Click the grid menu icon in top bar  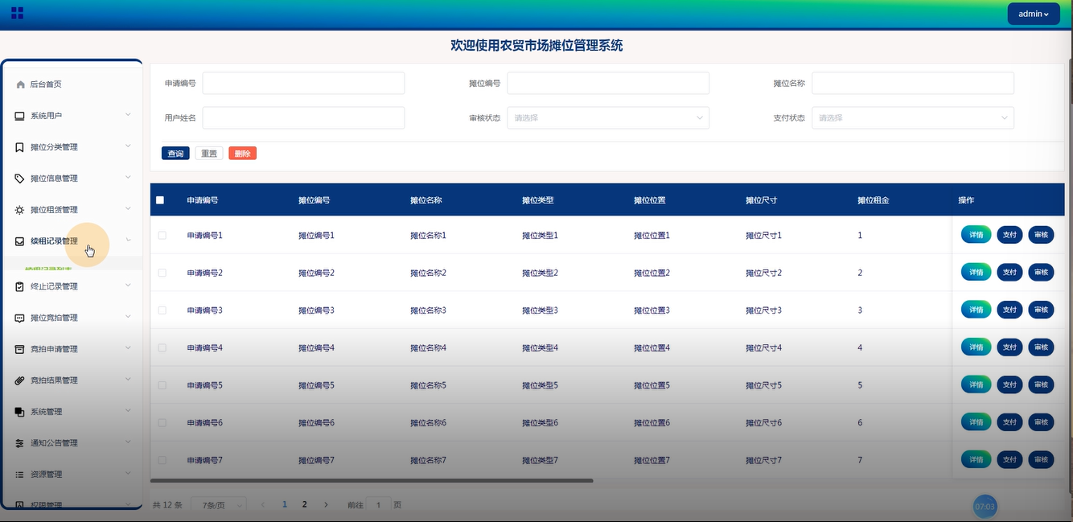[17, 13]
